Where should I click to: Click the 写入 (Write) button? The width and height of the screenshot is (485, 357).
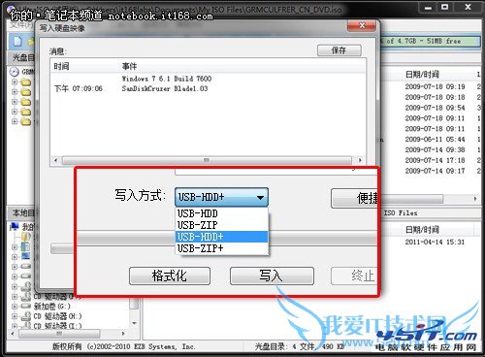click(x=272, y=276)
